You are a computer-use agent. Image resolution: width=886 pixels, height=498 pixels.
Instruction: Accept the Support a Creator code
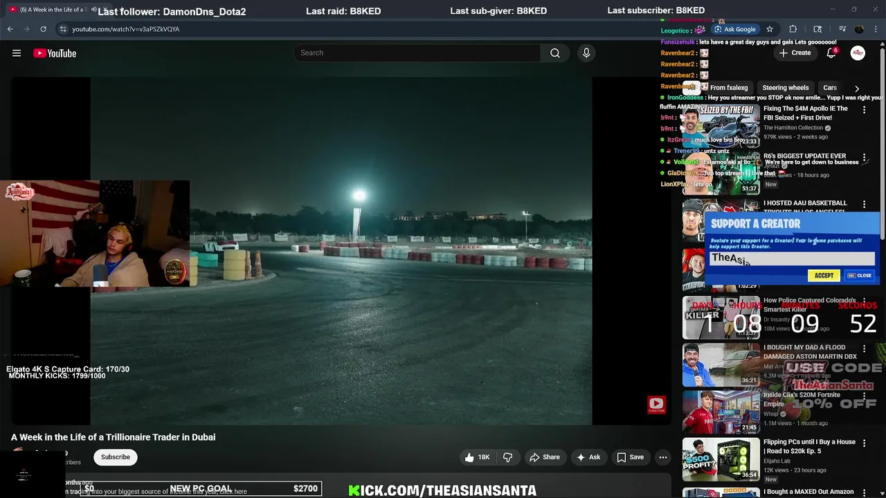[824, 275]
